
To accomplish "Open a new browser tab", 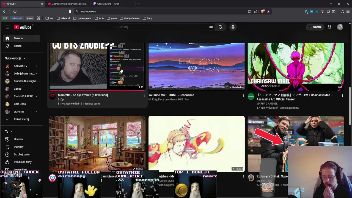I will (139, 4).
